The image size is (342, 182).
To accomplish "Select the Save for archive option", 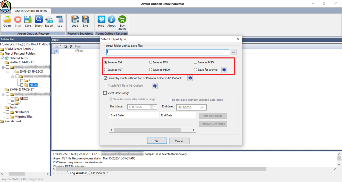I will click(x=195, y=70).
